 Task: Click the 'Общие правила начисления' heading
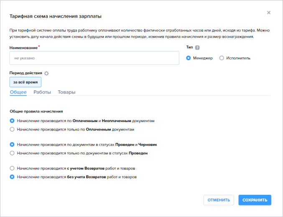pyautogui.click(x=36, y=111)
